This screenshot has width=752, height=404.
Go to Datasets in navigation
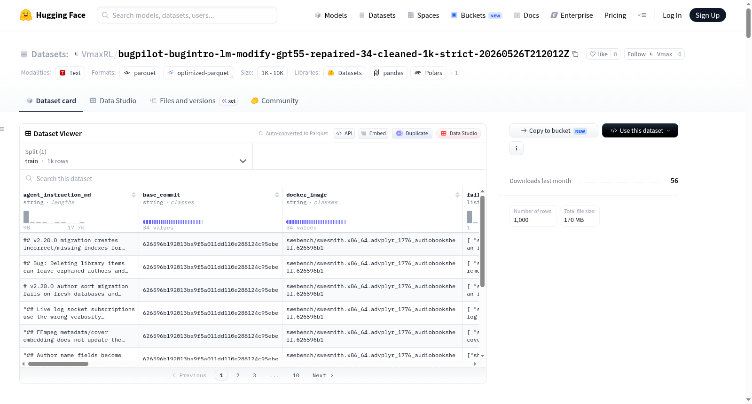point(377,15)
